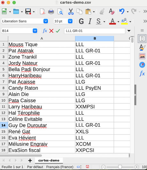This screenshot has height=170, width=147.
Task: Click the Français (France) language status field
Action: click(x=60, y=167)
